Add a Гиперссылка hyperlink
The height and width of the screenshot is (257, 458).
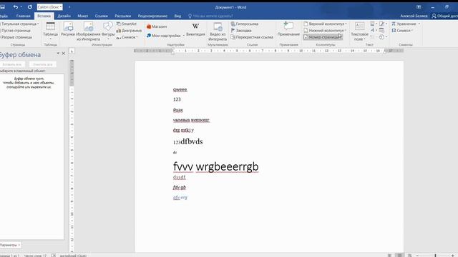click(x=245, y=24)
